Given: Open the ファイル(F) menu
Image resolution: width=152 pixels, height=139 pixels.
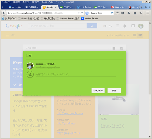Looking at the screenshot, I should click(6, 2).
